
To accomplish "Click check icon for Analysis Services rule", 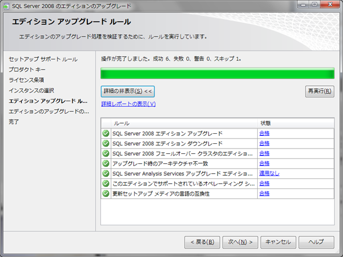I will 106,173.
